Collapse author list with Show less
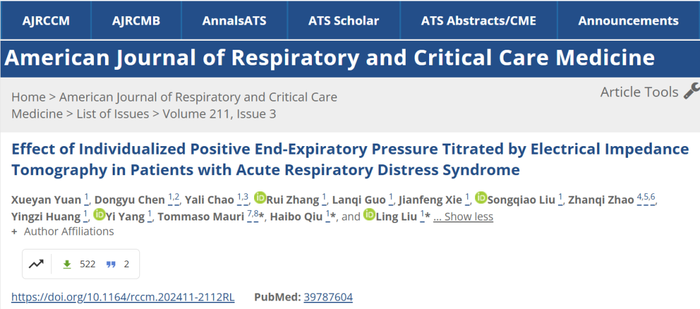Screen dimensions: 700x309 pyautogui.click(x=463, y=217)
